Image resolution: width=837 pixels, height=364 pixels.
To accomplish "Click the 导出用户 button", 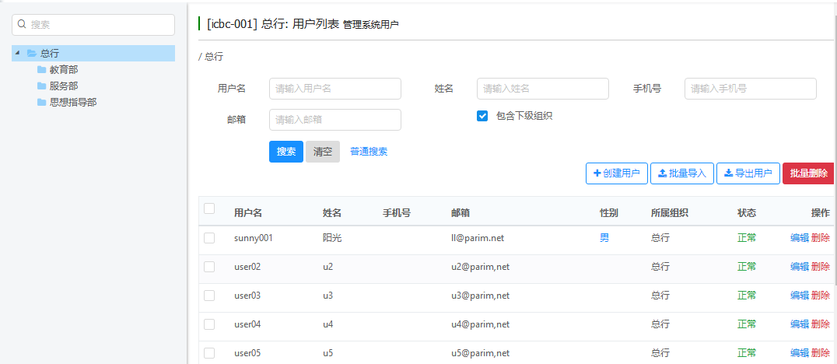I will [x=748, y=173].
